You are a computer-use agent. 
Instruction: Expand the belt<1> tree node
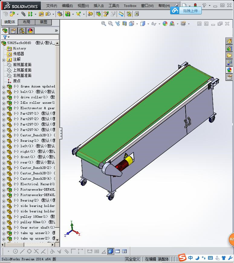4,92
